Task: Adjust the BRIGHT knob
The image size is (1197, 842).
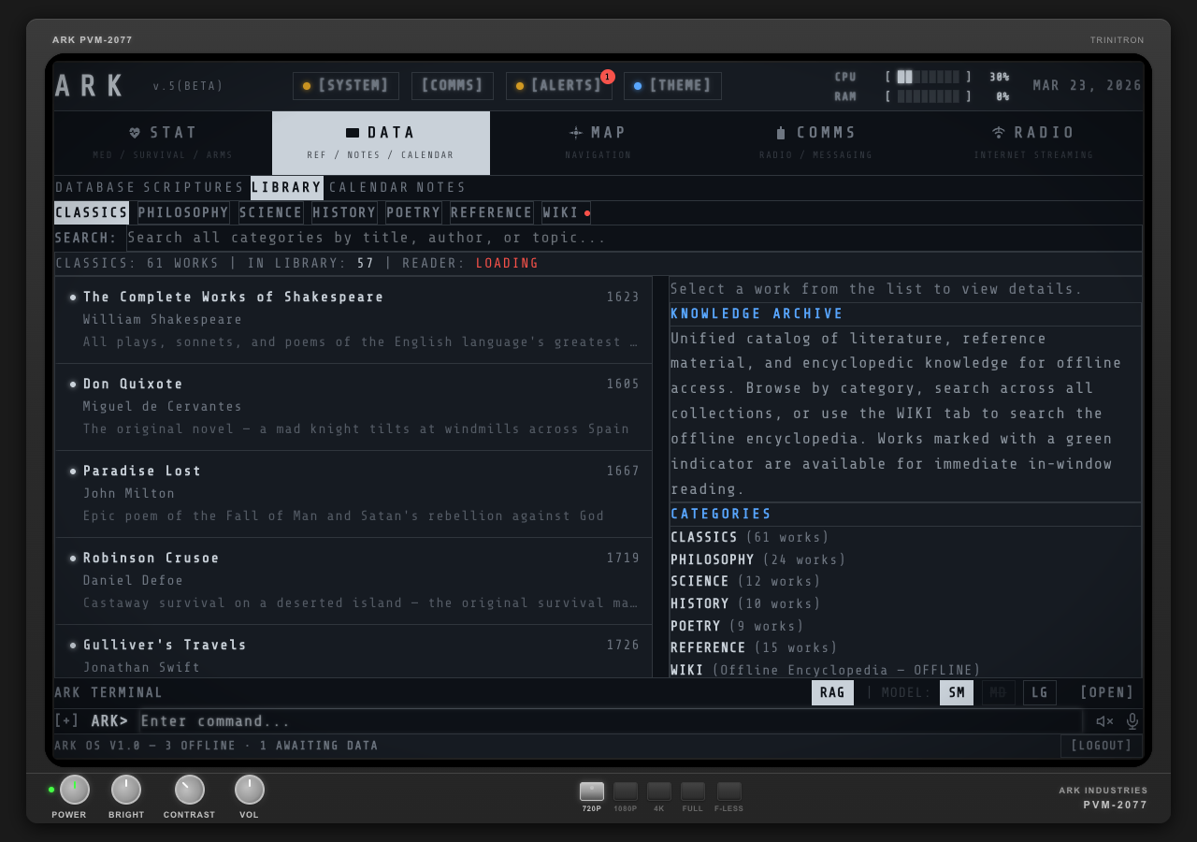Action: coord(126,789)
